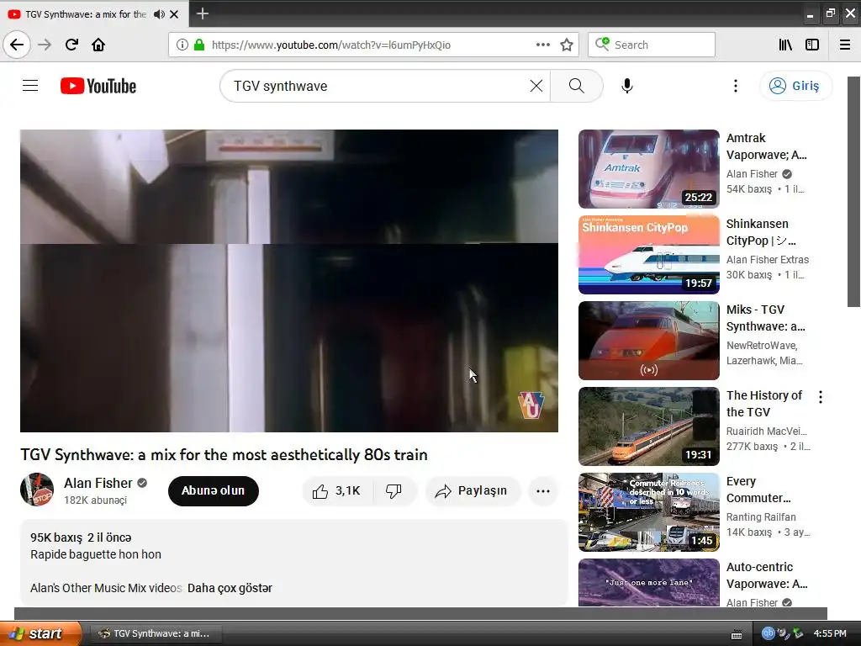Open options for The History of the TGV
Image resolution: width=861 pixels, height=646 pixels.
[x=821, y=397]
